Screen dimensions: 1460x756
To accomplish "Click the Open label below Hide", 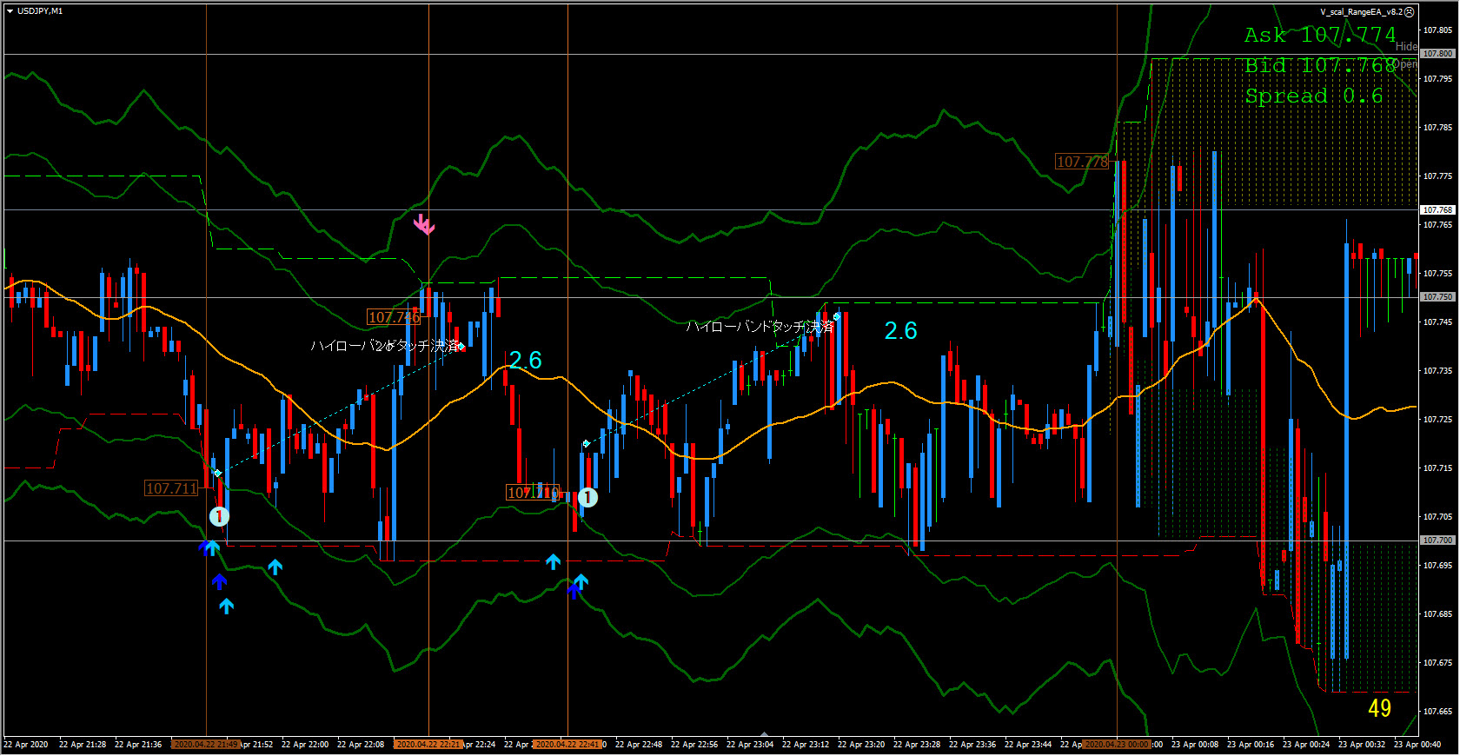I will [x=1406, y=64].
